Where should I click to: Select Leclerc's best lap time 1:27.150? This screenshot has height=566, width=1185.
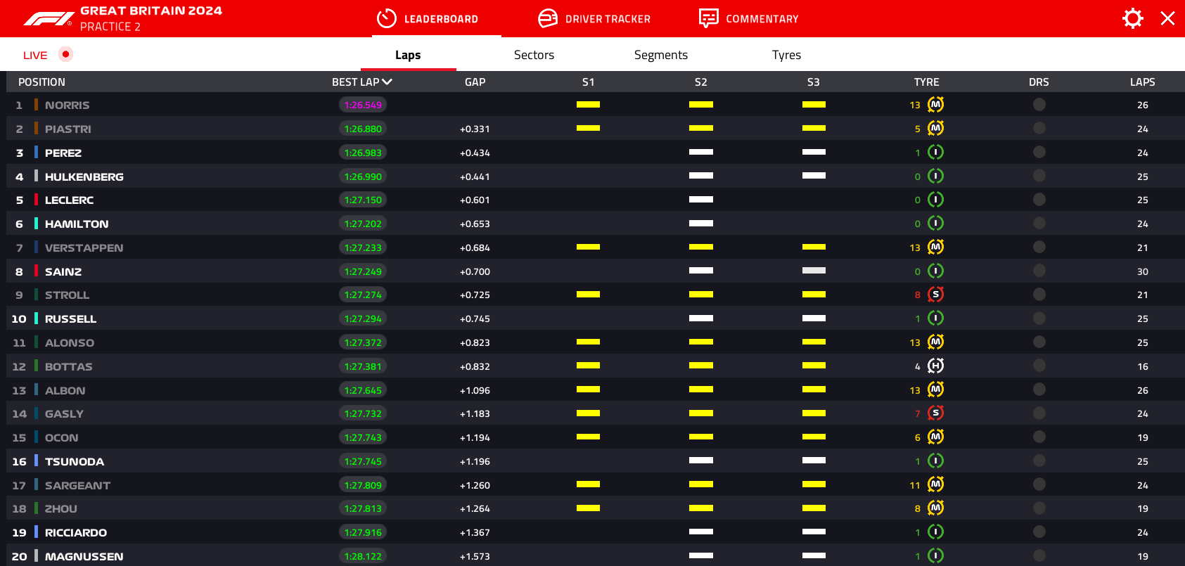click(363, 200)
